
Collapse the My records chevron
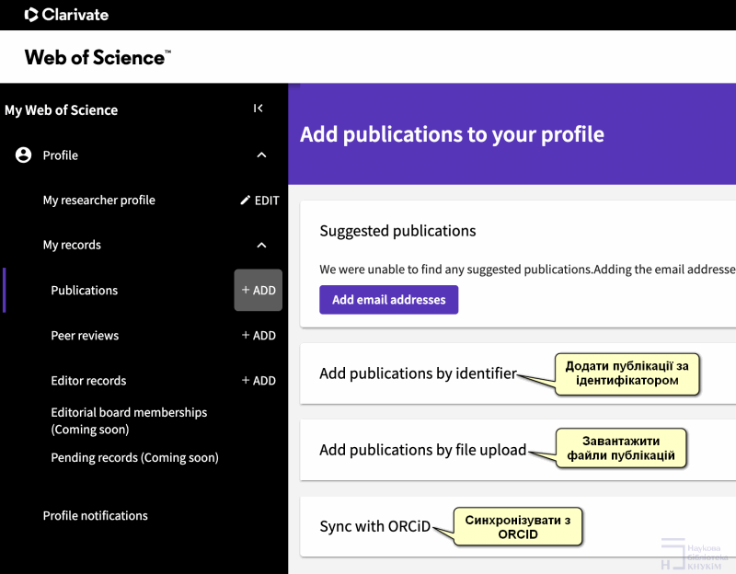[x=261, y=246]
